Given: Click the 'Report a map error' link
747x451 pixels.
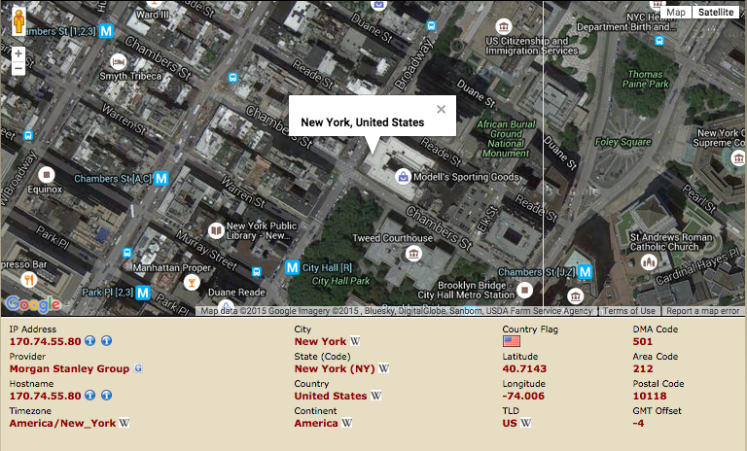Looking at the screenshot, I should (x=702, y=311).
